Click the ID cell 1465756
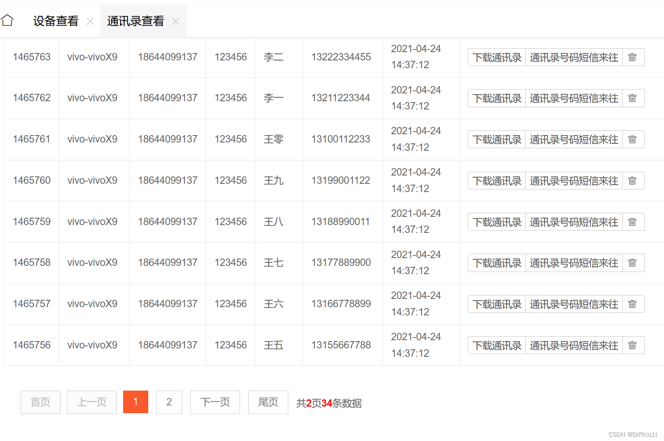 32,345
